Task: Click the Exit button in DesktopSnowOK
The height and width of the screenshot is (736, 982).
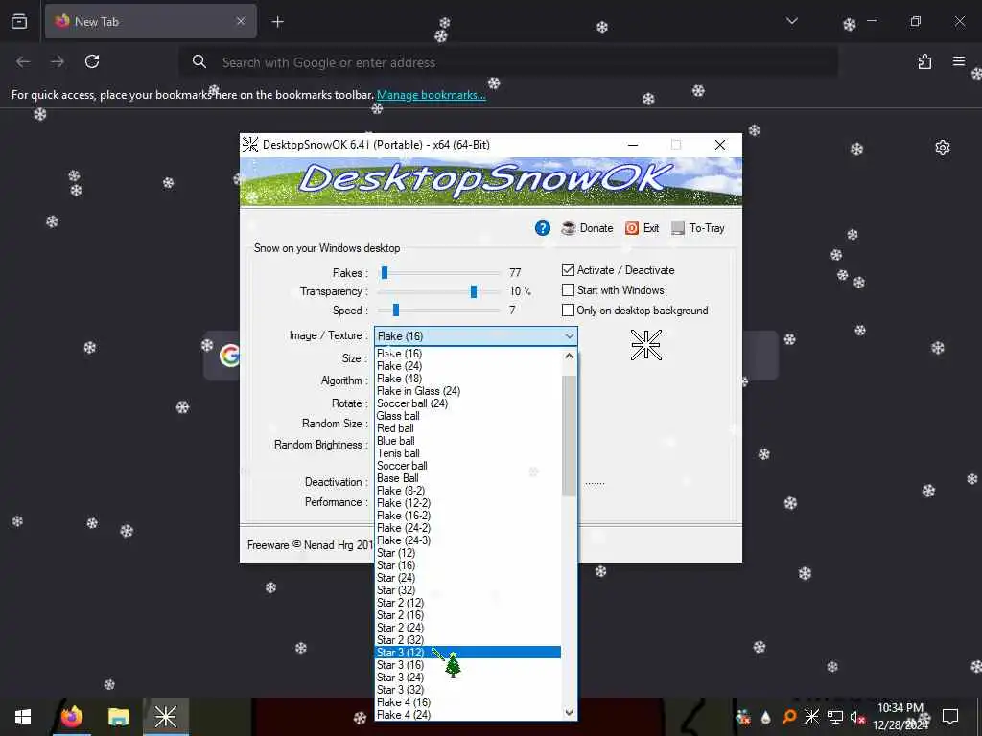Action: pyautogui.click(x=642, y=228)
